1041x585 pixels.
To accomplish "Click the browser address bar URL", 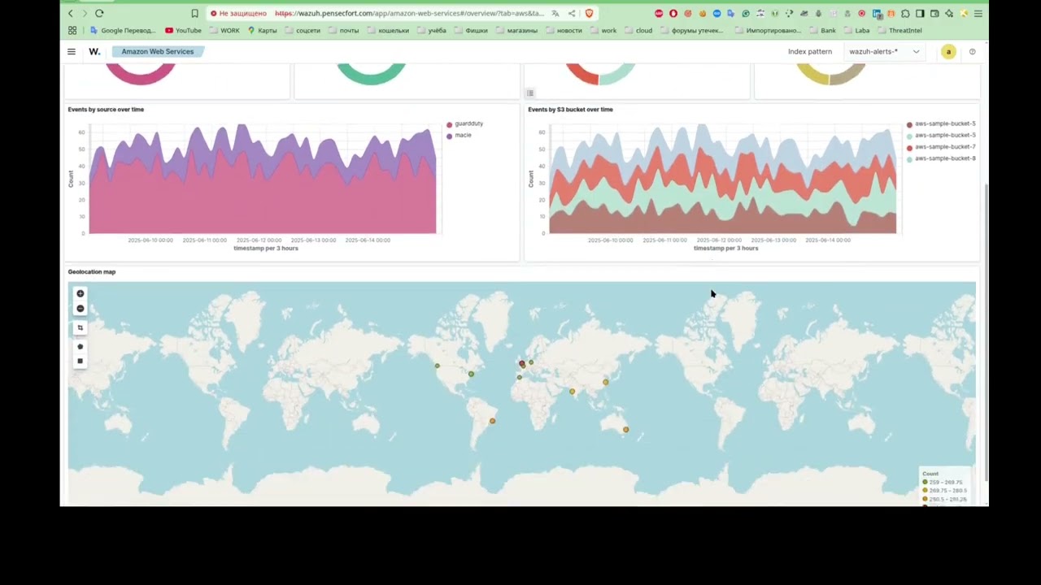I will [x=409, y=13].
